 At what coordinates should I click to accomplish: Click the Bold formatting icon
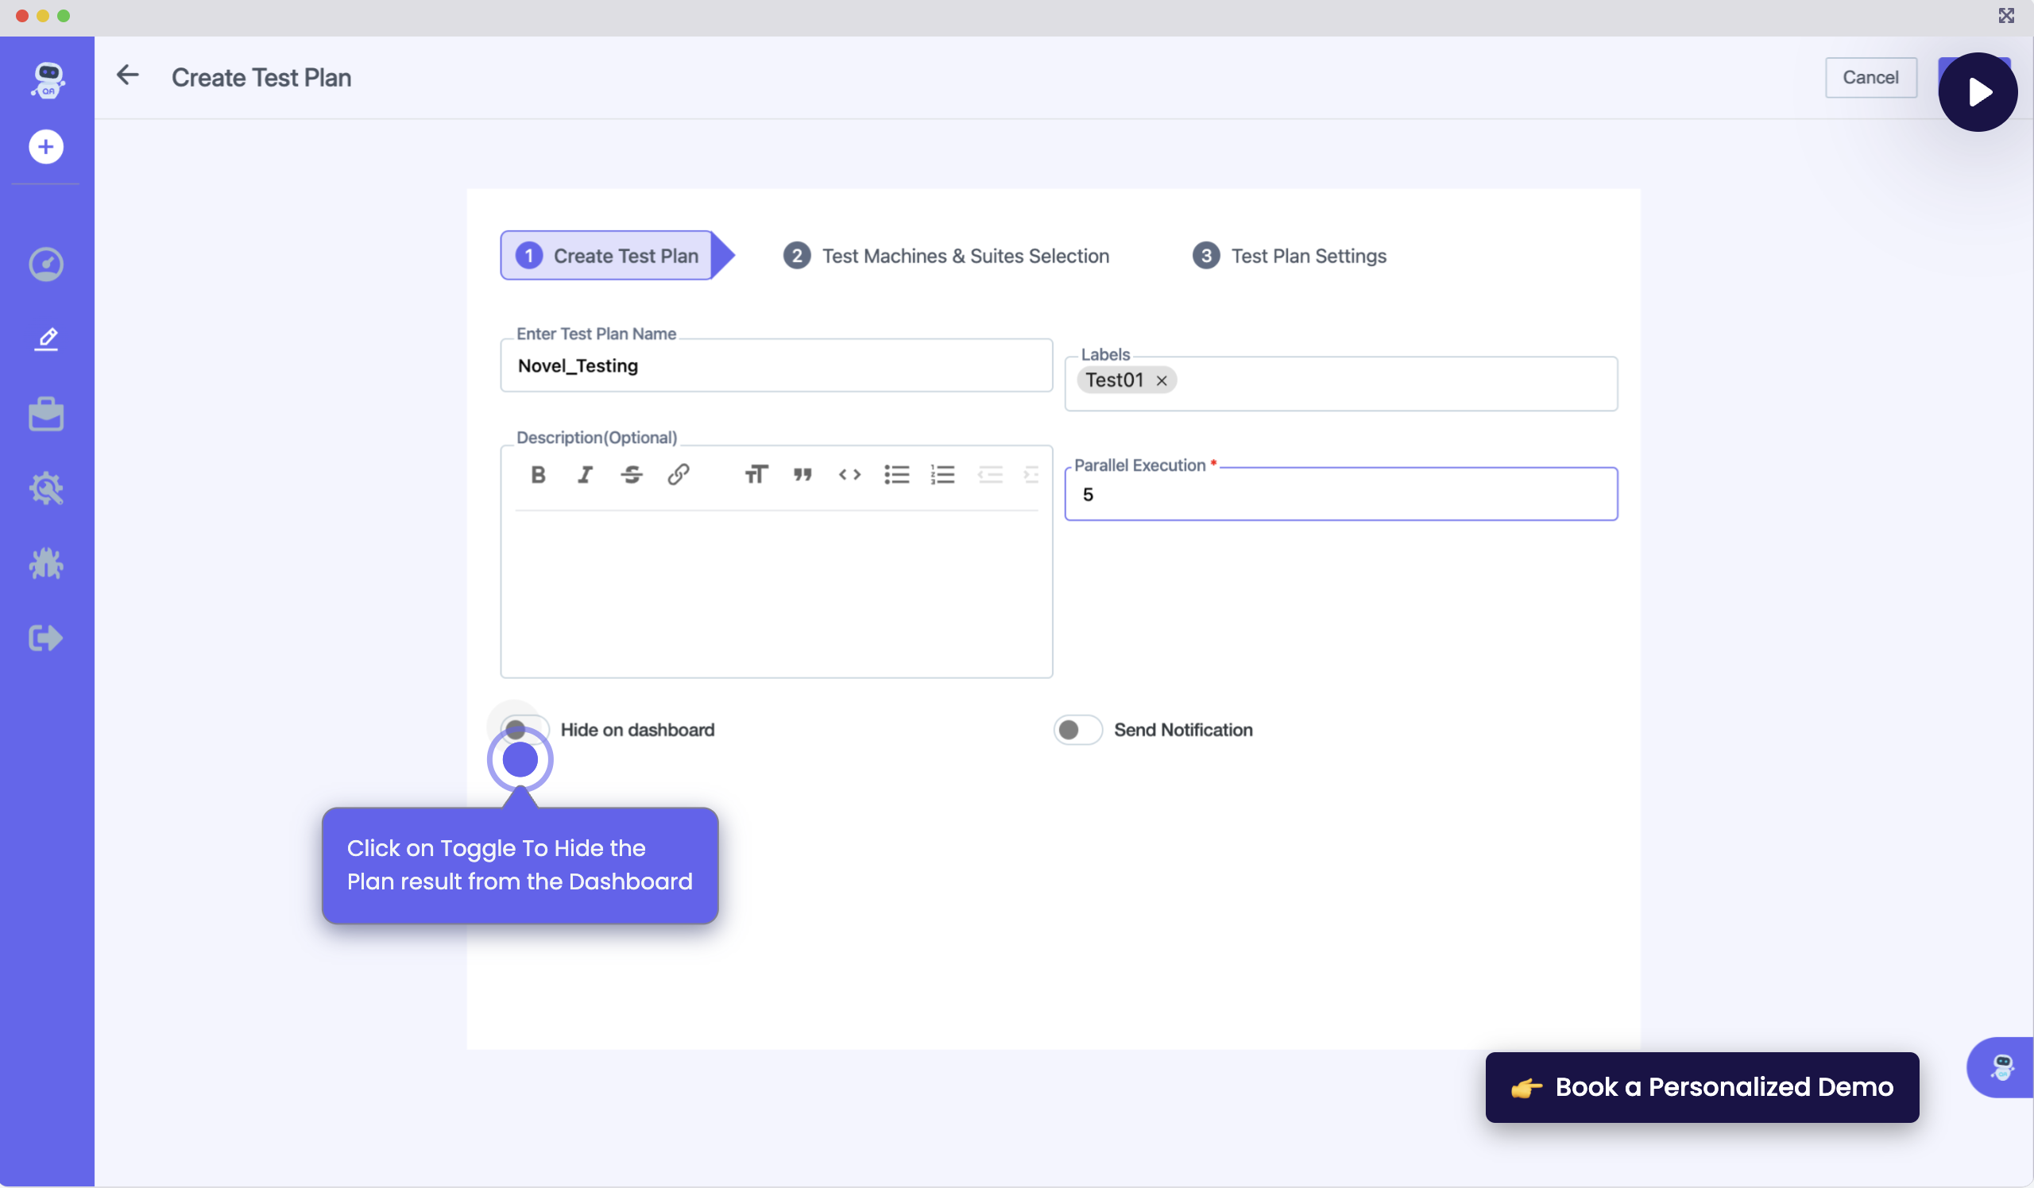(x=539, y=474)
